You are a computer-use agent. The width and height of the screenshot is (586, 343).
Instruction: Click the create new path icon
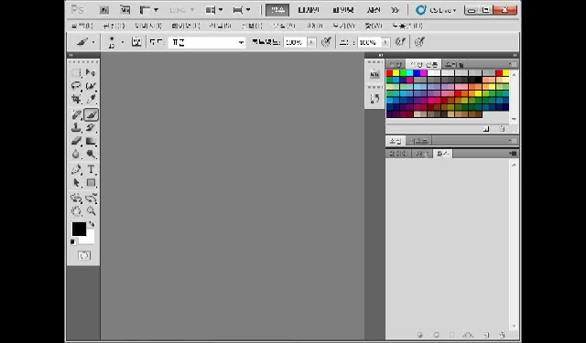pyautogui.click(x=486, y=335)
